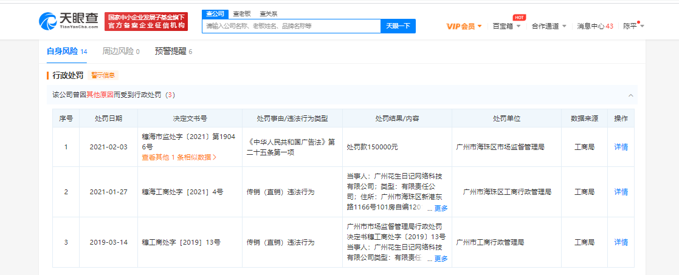Open 详情 for penalty dated 2019-03-14

(x=621, y=242)
